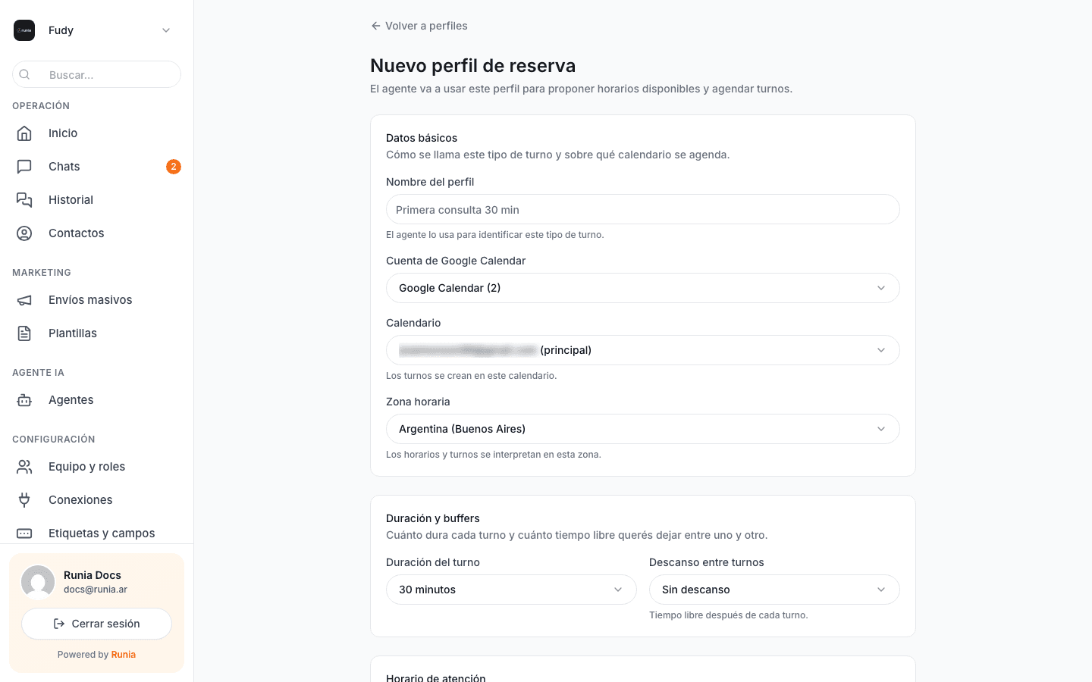Focus the Buscar search field
This screenshot has width=1092, height=682.
[x=96, y=74]
